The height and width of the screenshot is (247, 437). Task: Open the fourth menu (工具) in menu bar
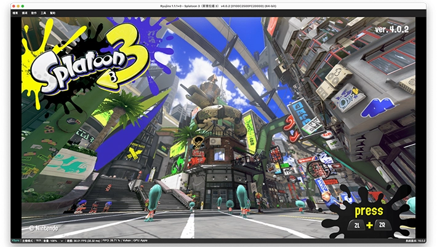(43, 13)
